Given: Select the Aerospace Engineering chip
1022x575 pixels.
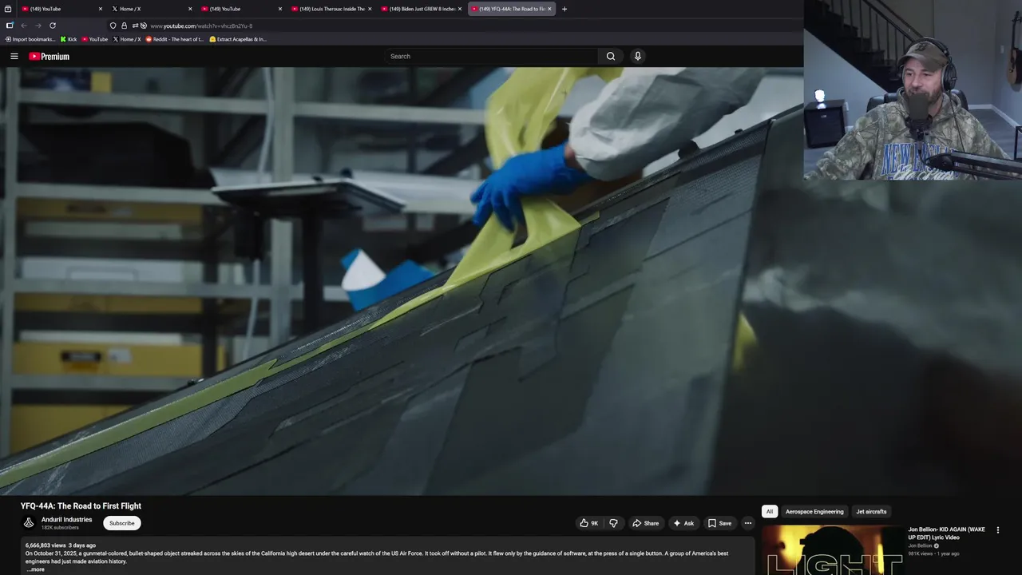Looking at the screenshot, I should [x=814, y=511].
